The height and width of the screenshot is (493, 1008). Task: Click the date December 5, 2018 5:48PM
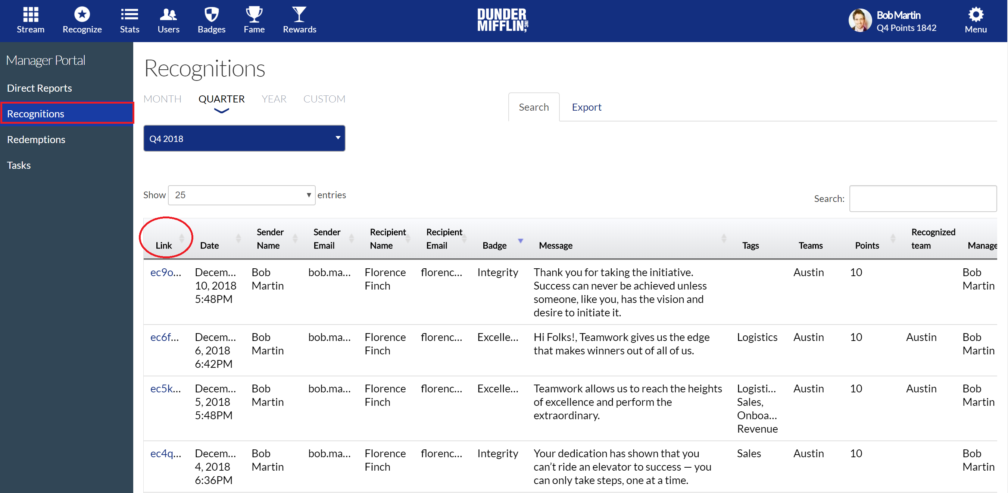coord(215,402)
